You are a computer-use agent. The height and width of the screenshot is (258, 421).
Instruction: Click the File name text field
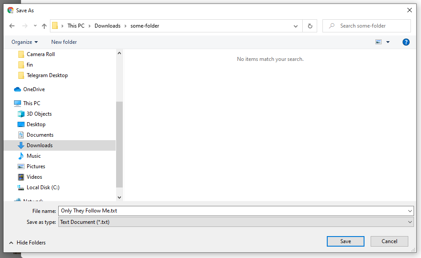(x=232, y=211)
